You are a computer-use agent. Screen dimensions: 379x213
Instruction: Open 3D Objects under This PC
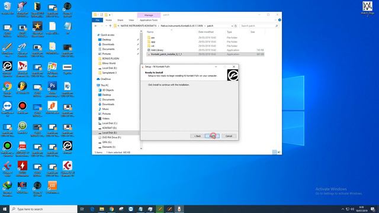coord(108,90)
